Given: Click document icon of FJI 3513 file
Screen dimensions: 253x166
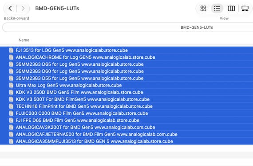Looking at the screenshot, I should (11, 50).
